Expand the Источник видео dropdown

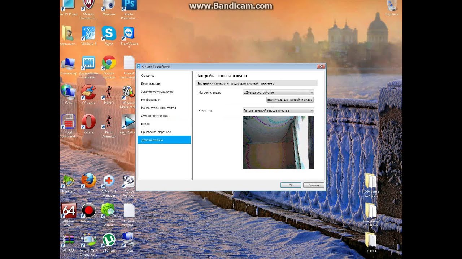[x=278, y=92]
